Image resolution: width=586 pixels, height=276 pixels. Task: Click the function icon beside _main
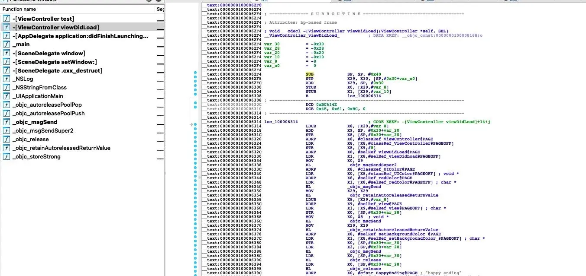coord(6,44)
